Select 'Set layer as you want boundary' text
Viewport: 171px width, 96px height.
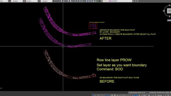pos(122,65)
